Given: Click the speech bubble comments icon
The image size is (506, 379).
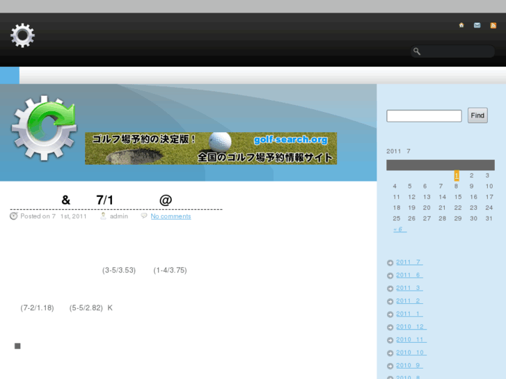Looking at the screenshot, I should click(x=144, y=216).
